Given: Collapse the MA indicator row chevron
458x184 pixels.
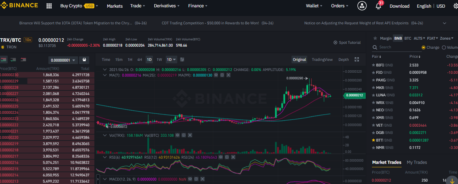Looking at the screenshot, I should 105,75.
